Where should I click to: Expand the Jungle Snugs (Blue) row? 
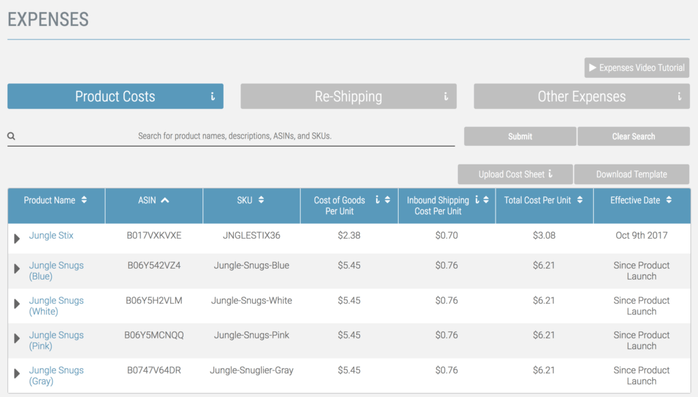[17, 268]
